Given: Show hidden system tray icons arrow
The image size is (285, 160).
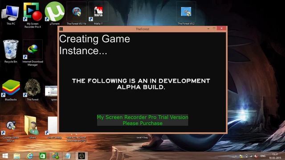Looking at the screenshot, I should coord(236,156).
